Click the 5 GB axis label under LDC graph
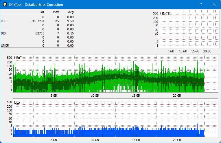The image size is (221, 143). 54,96
